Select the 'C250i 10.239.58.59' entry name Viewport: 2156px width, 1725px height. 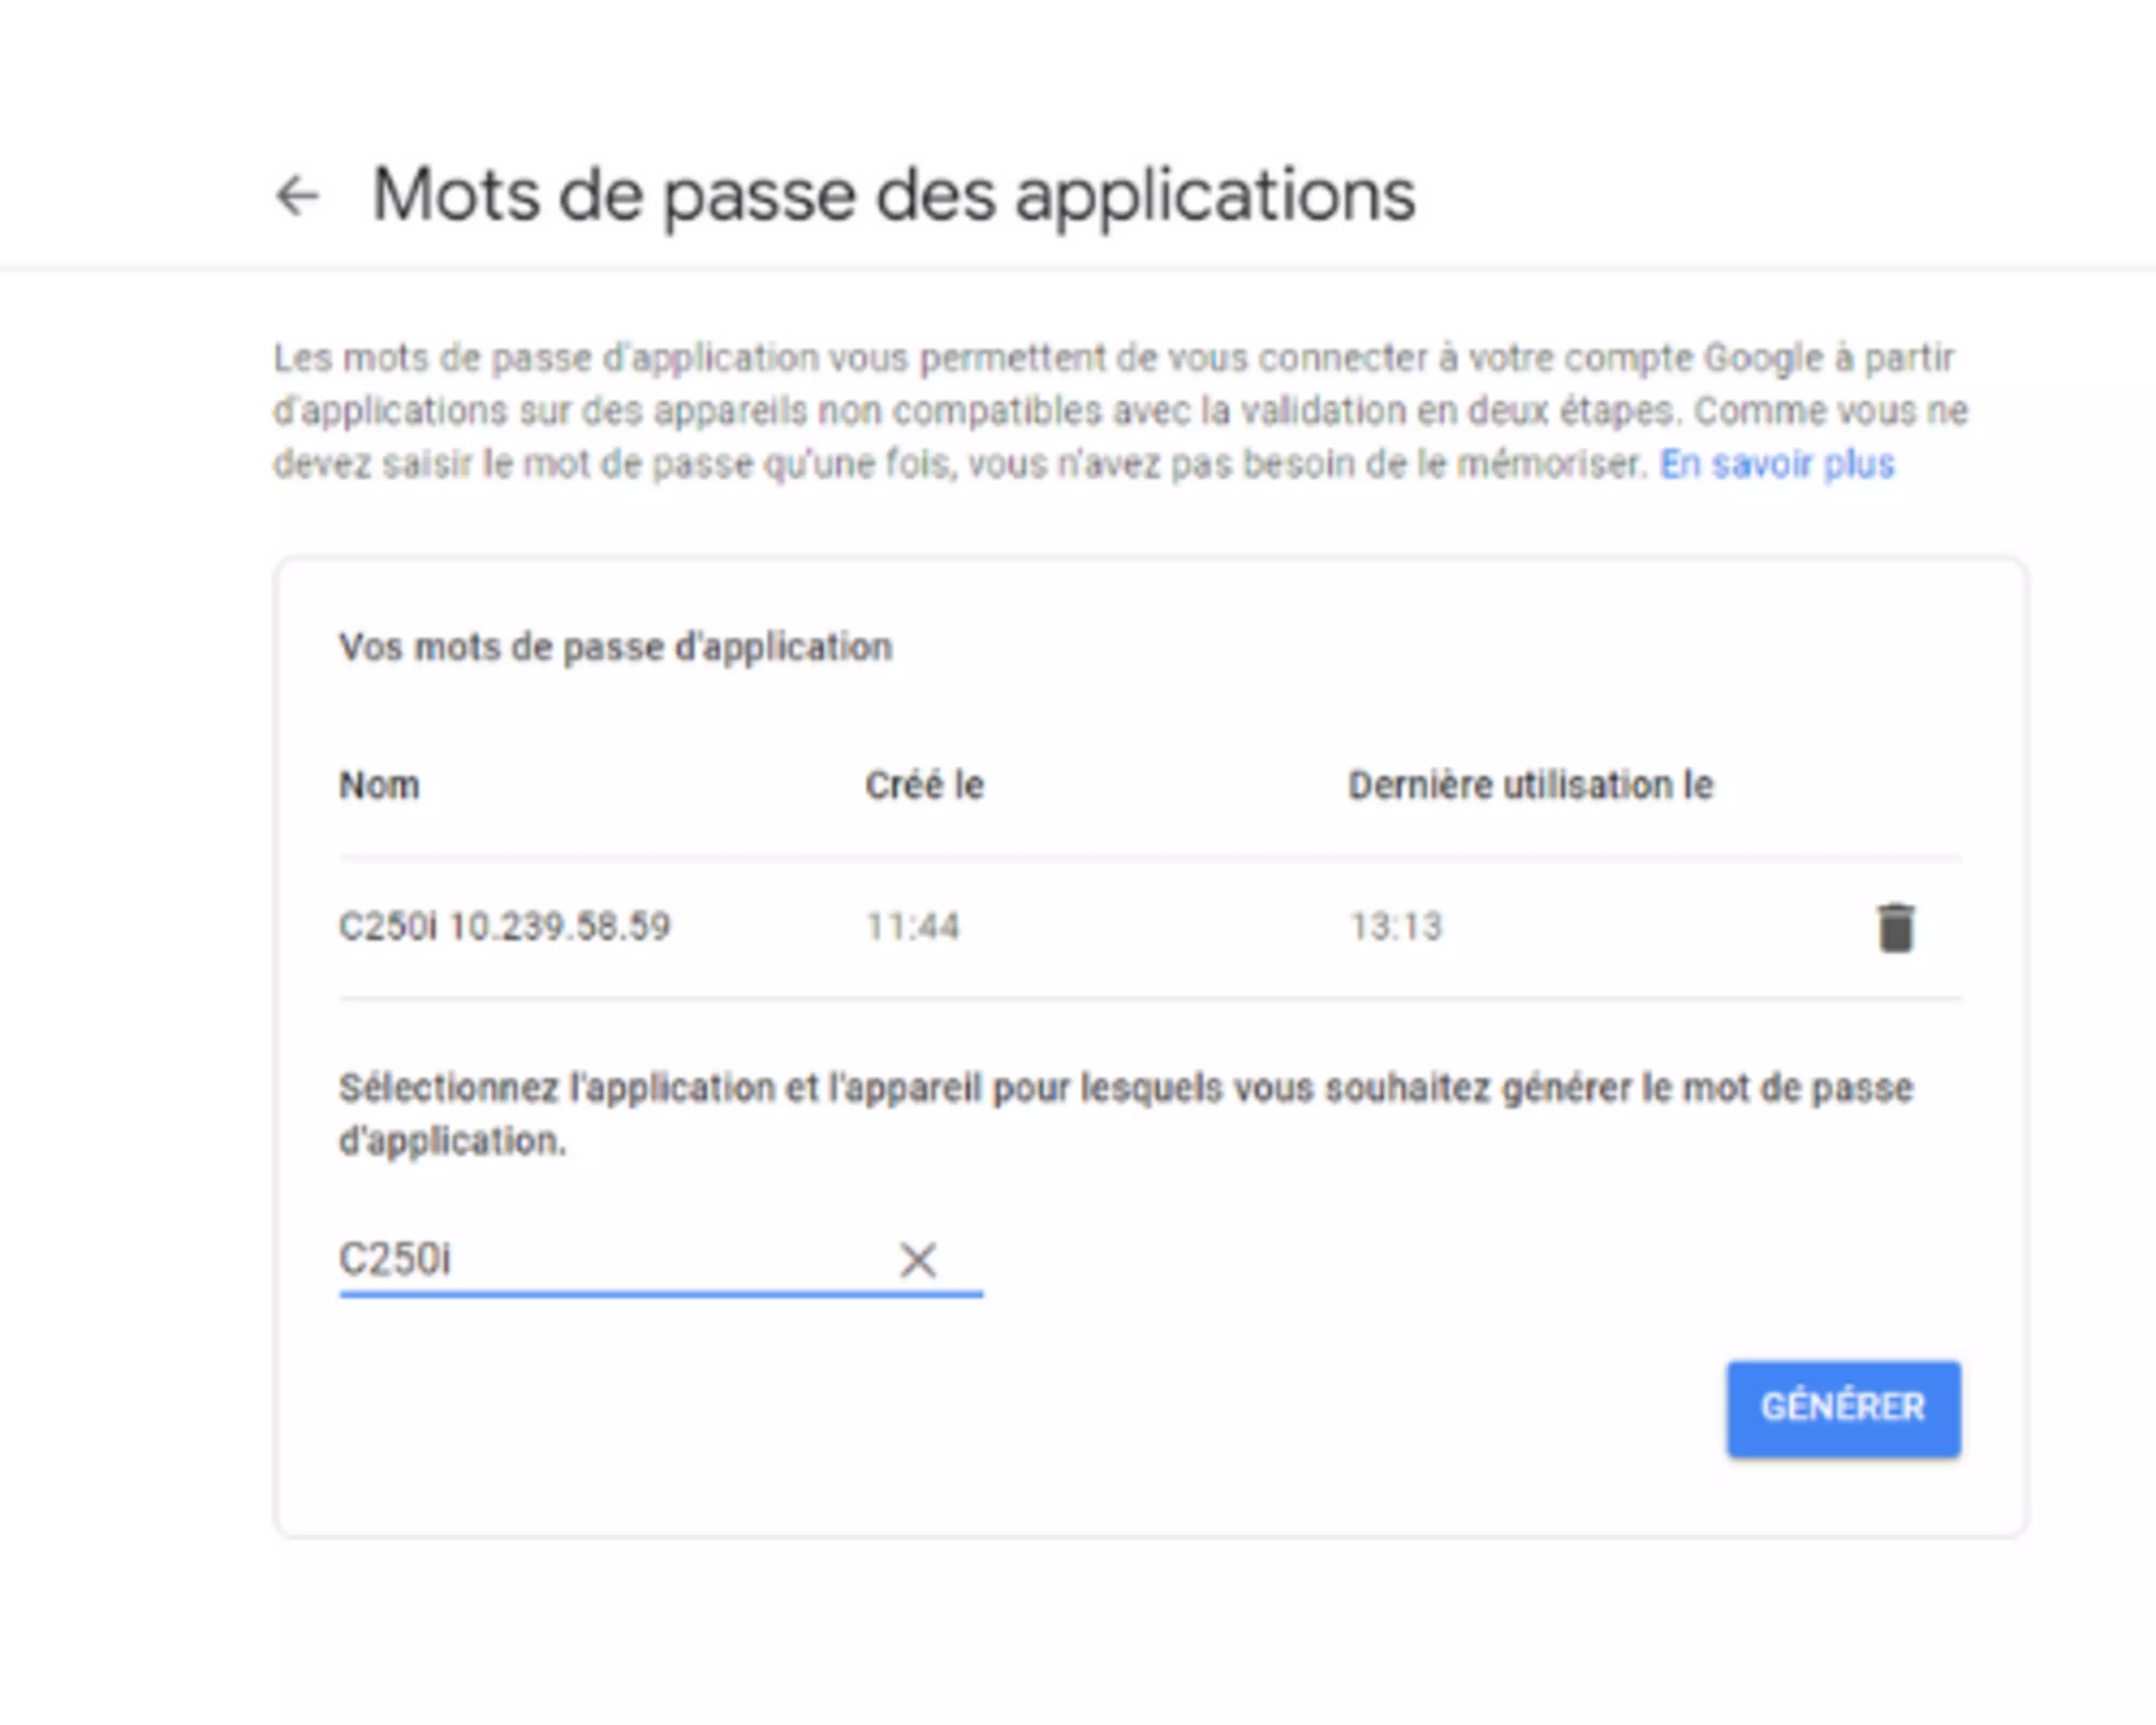[504, 927]
